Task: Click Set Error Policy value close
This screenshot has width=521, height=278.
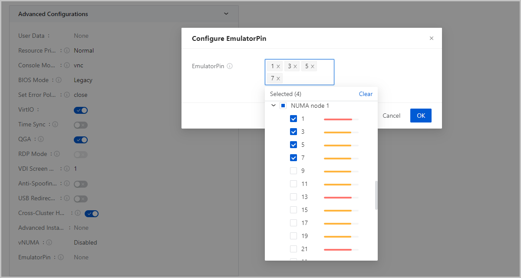Action: (81, 95)
